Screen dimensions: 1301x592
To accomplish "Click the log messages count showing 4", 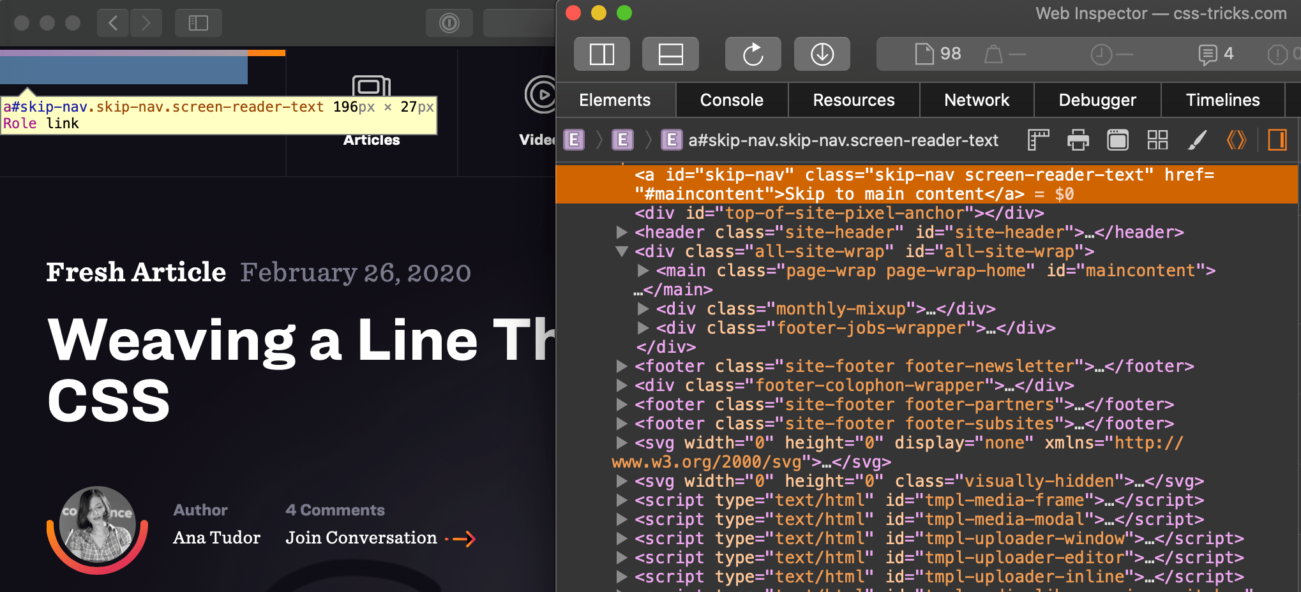I will 1216,54.
